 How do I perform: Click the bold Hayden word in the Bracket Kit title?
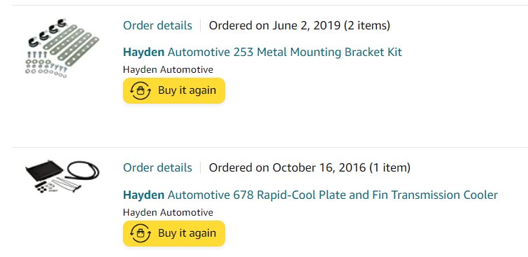[x=144, y=53]
